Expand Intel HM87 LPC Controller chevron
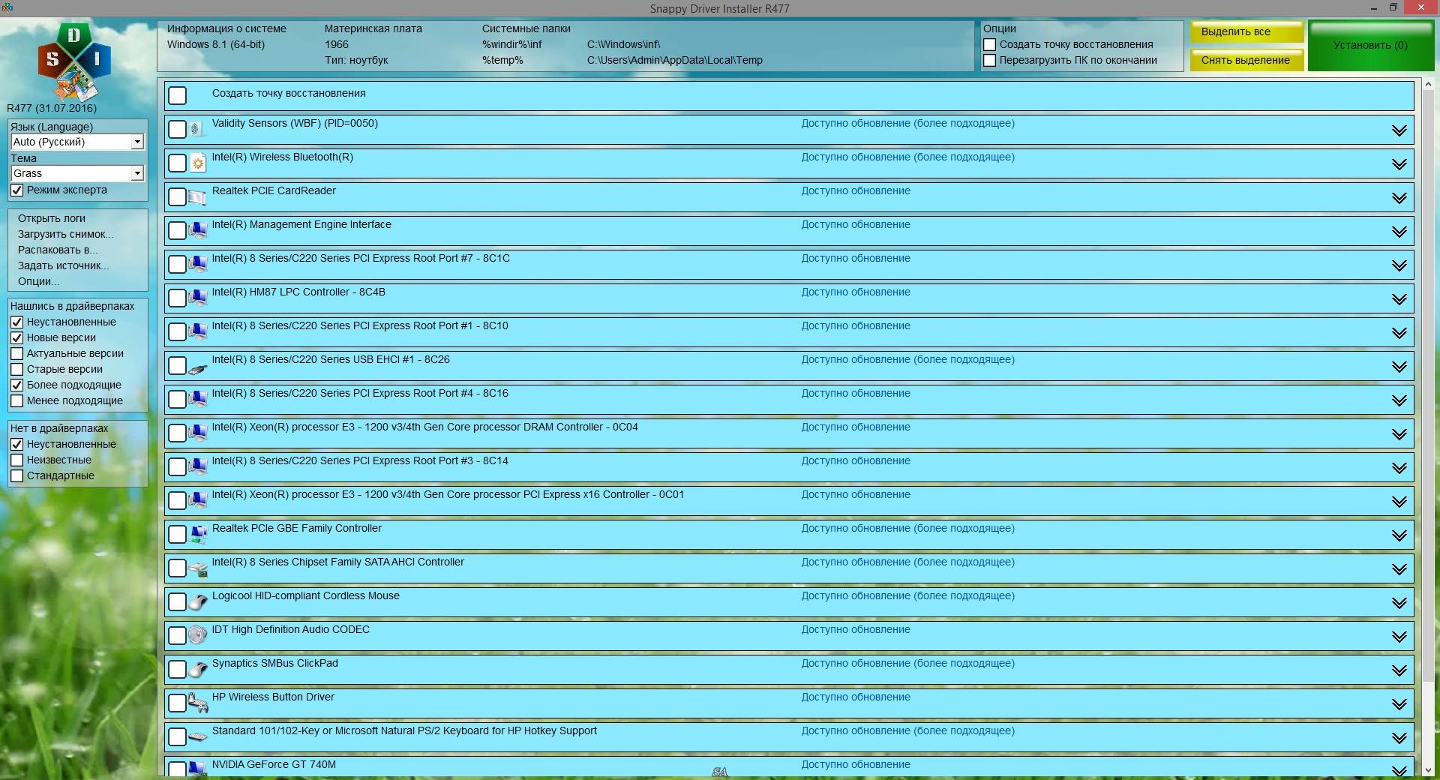 tap(1399, 299)
